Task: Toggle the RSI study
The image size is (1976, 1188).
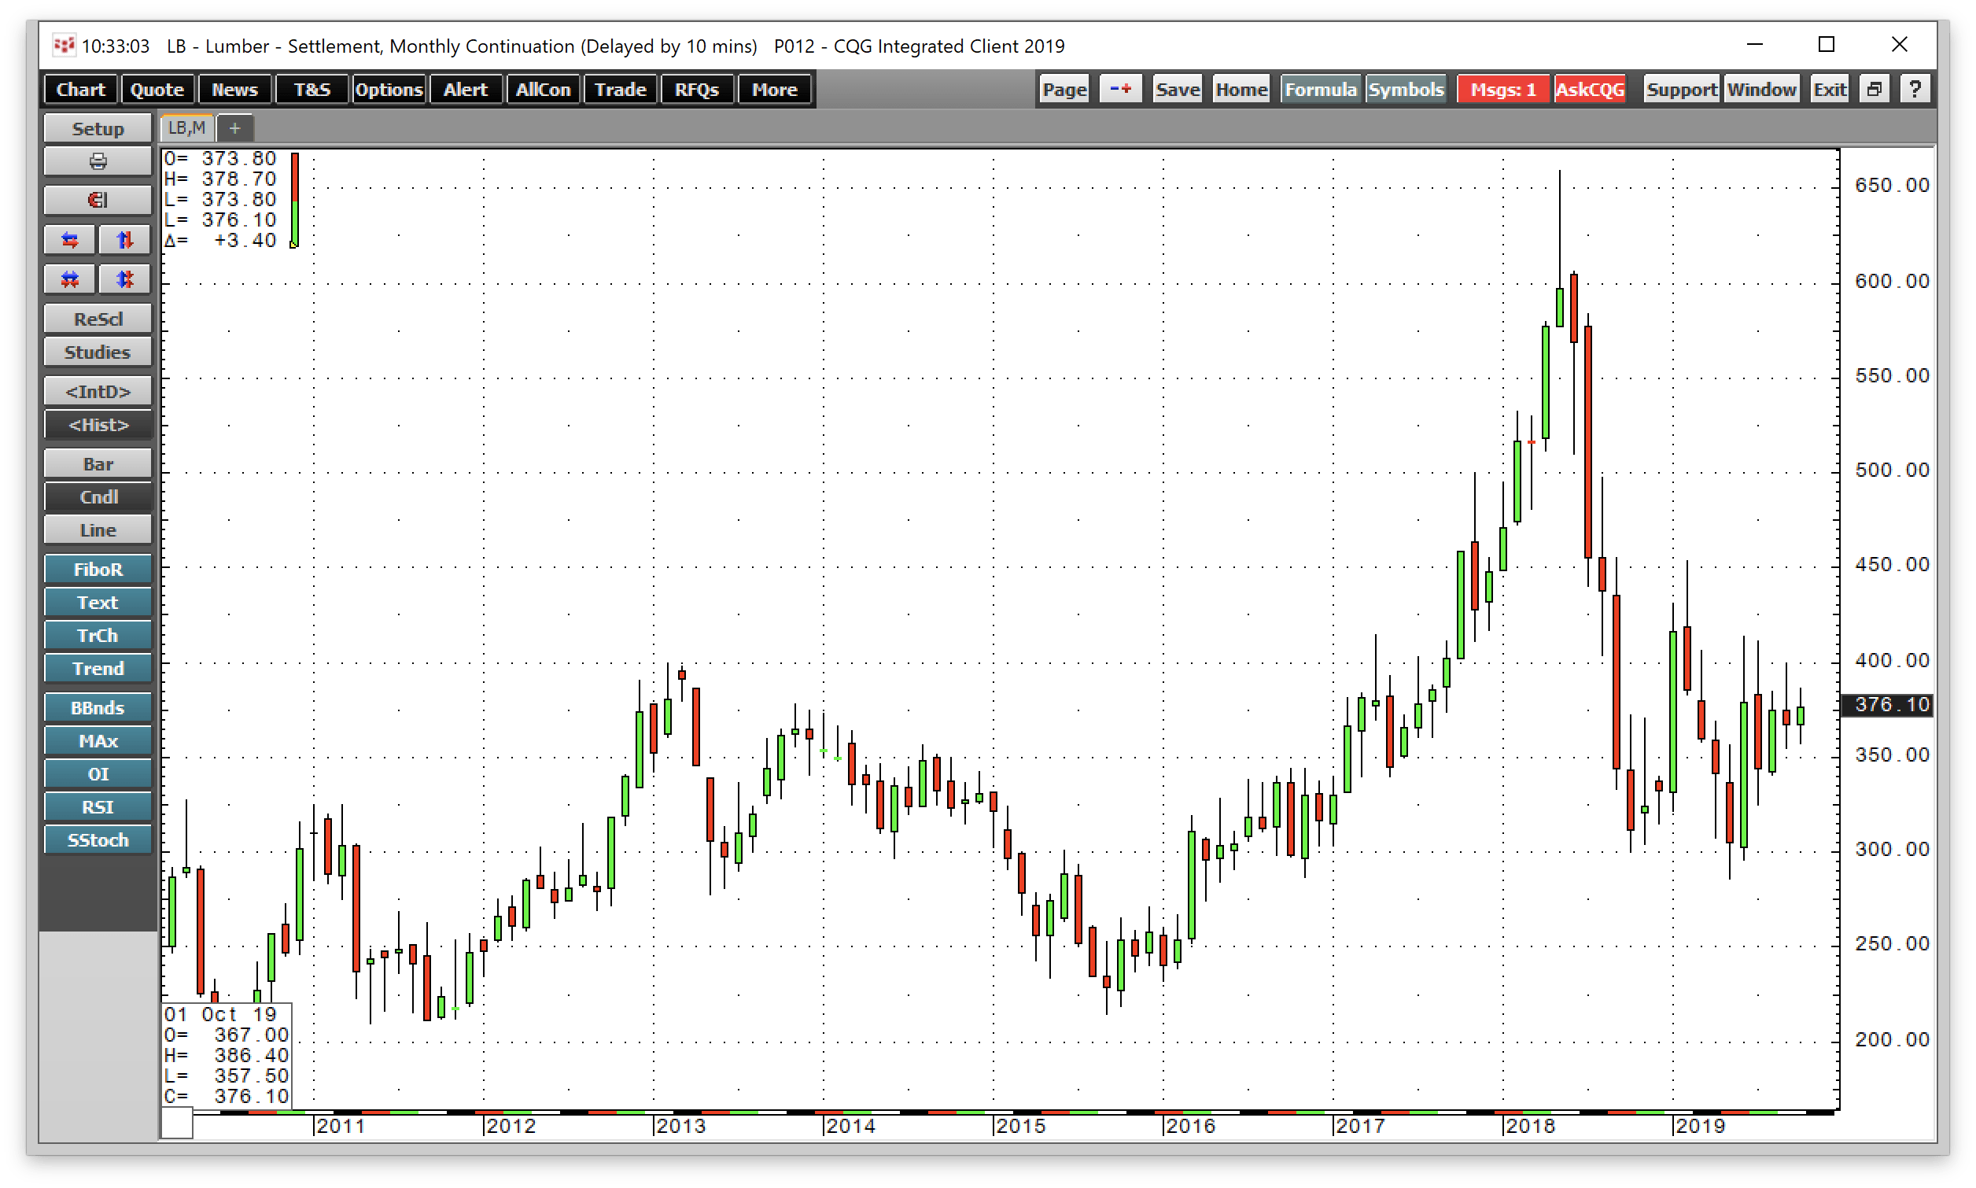Action: 98,807
